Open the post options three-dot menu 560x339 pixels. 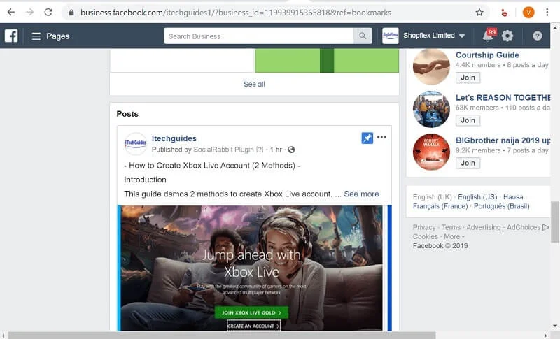point(381,138)
